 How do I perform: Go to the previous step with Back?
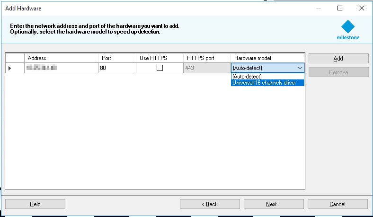(210, 204)
